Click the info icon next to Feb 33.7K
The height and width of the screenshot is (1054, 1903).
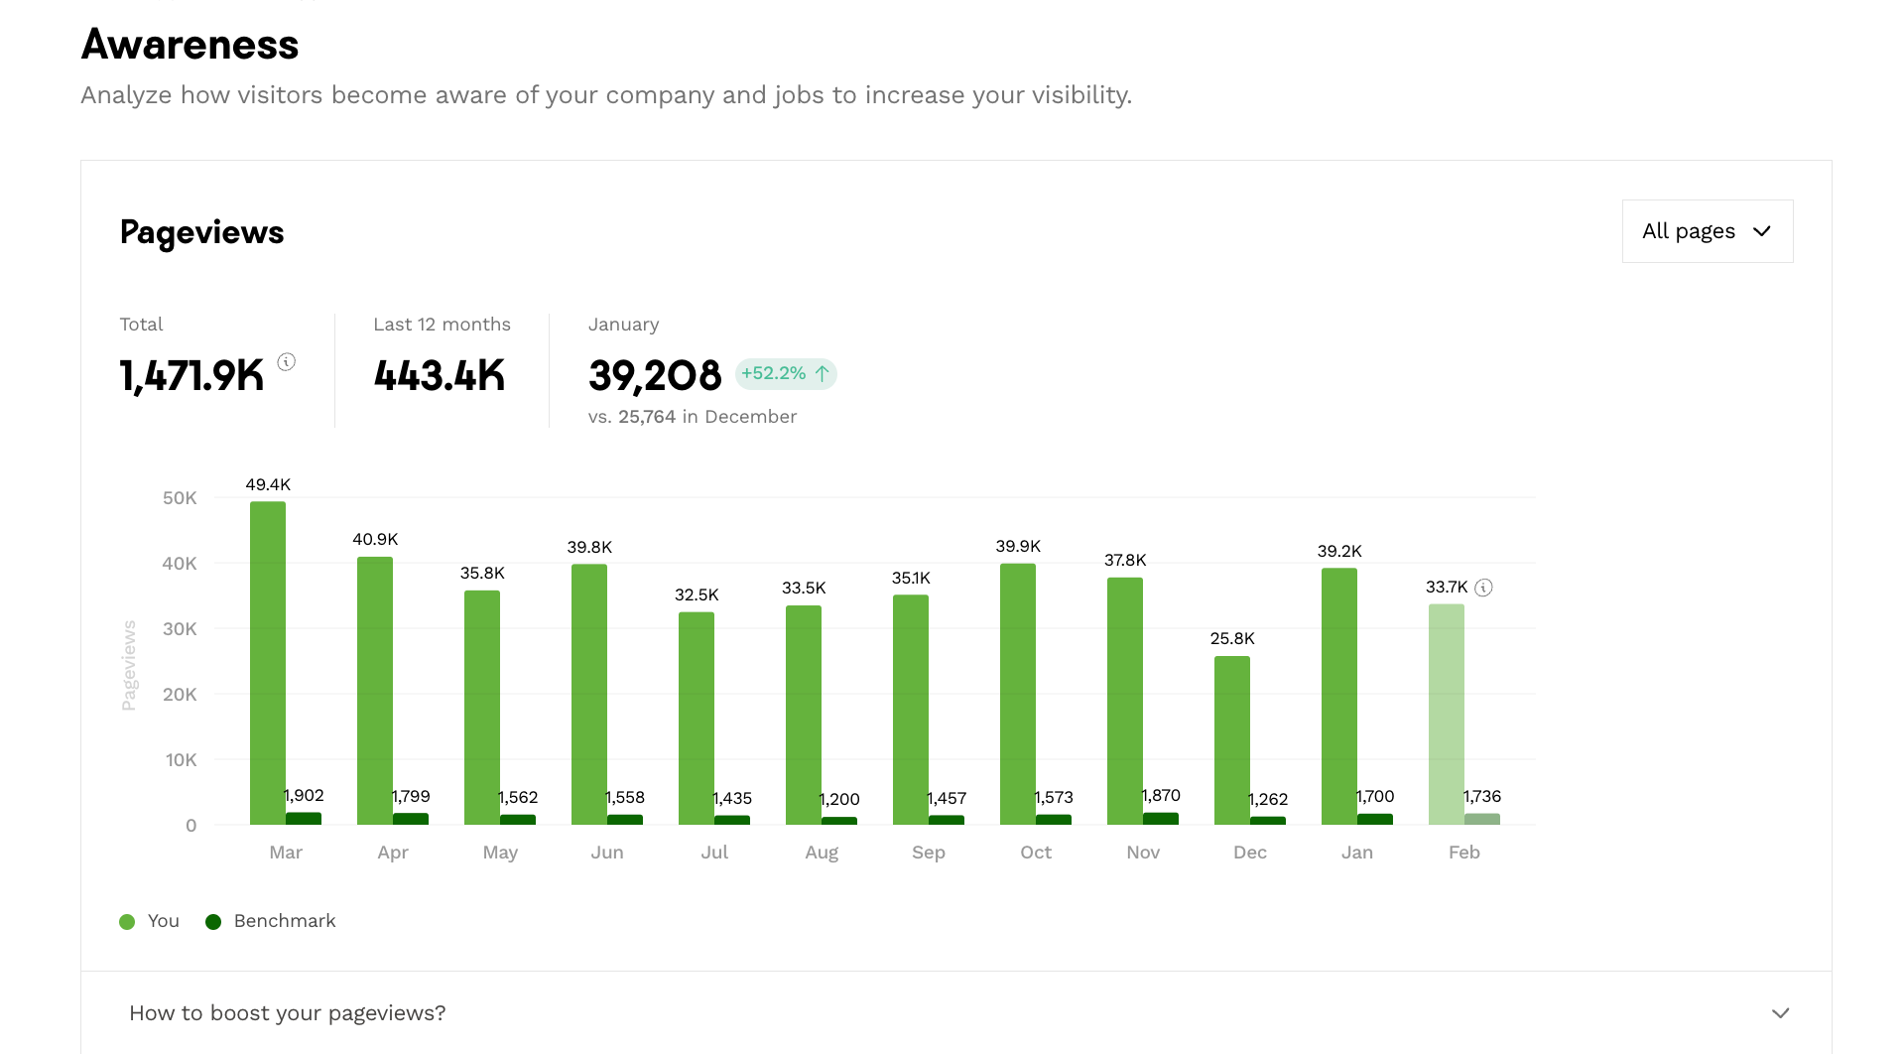pos(1483,588)
